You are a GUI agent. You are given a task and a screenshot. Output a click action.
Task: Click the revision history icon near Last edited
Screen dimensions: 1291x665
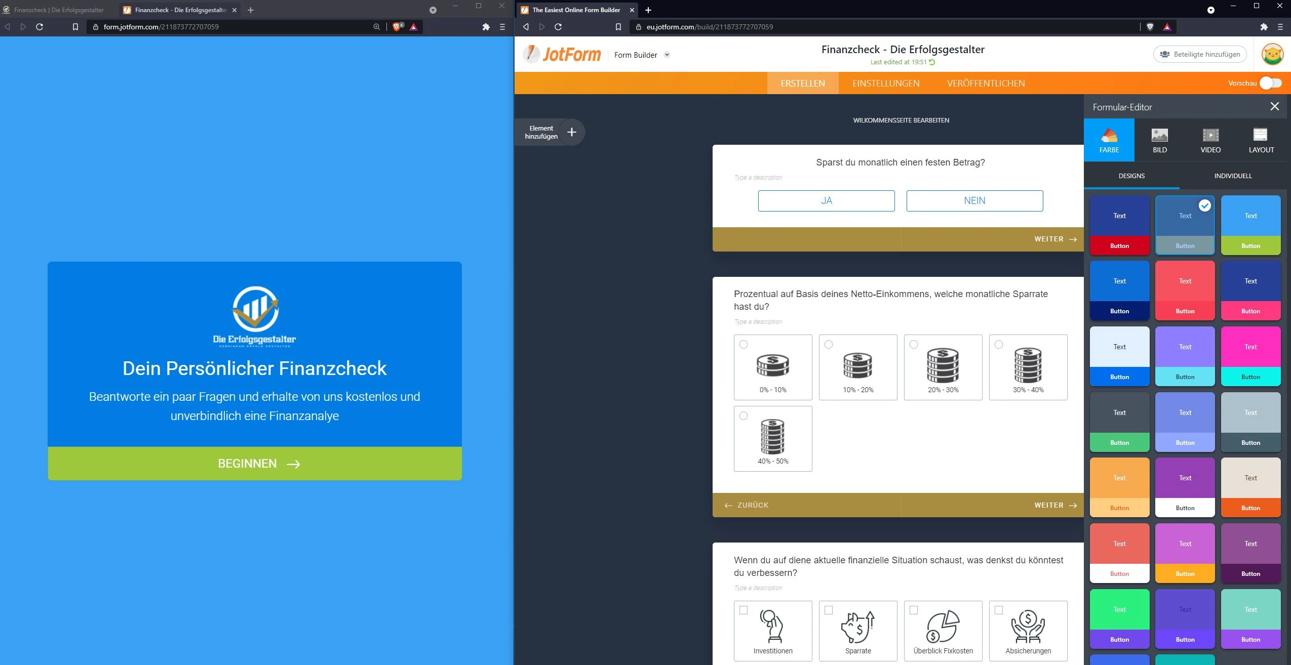point(932,62)
